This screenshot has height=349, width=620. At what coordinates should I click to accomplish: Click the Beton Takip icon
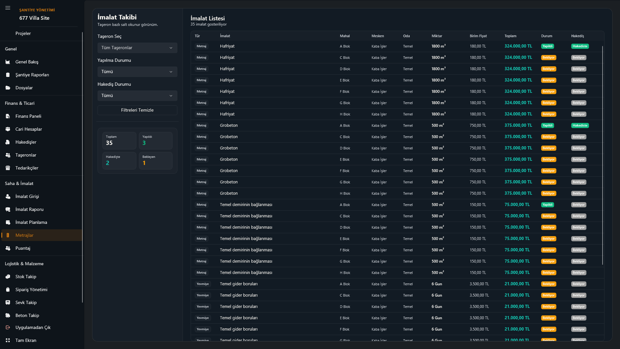(8, 315)
